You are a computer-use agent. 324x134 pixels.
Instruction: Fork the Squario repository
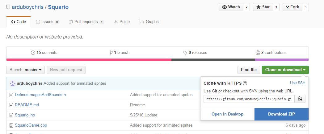coord(292,7)
